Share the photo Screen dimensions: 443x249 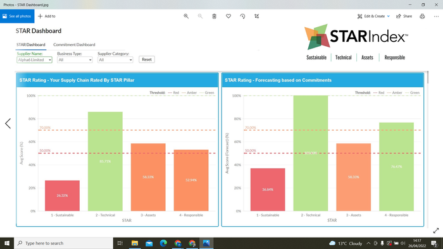[x=404, y=16]
